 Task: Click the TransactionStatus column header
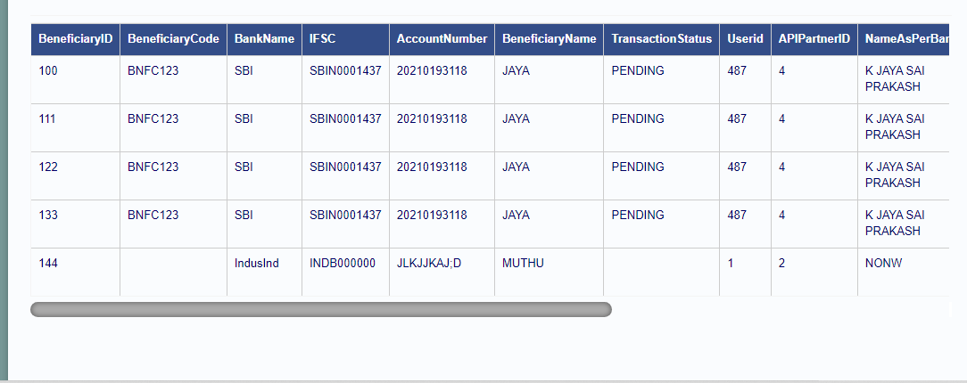click(x=661, y=39)
